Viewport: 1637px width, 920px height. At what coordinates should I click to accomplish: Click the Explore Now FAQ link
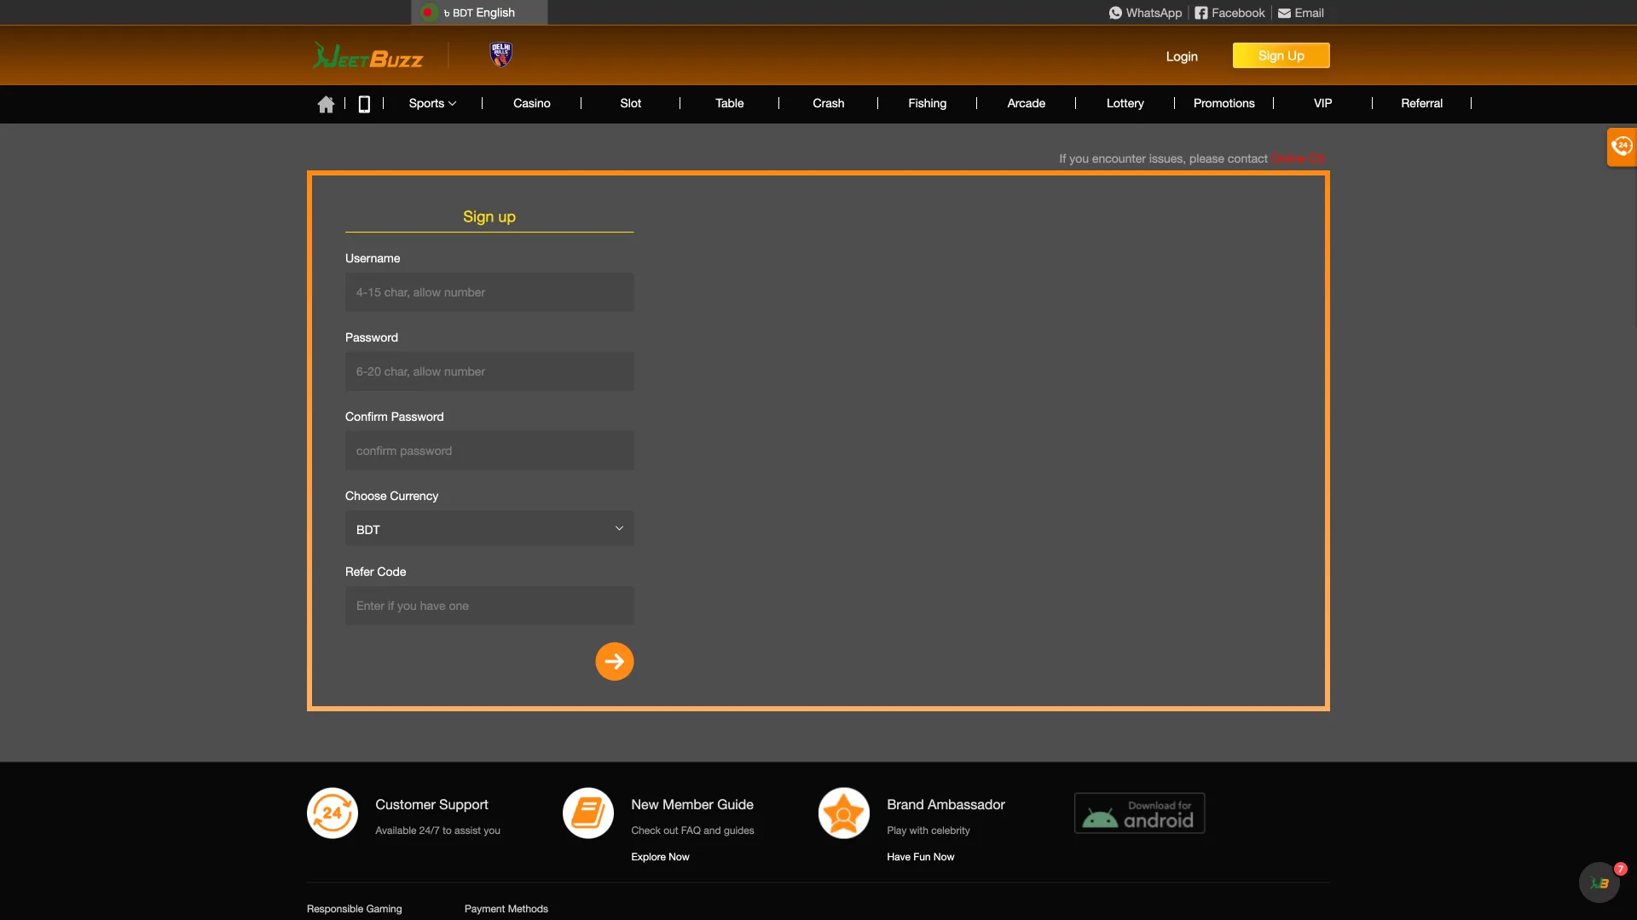[x=660, y=856]
